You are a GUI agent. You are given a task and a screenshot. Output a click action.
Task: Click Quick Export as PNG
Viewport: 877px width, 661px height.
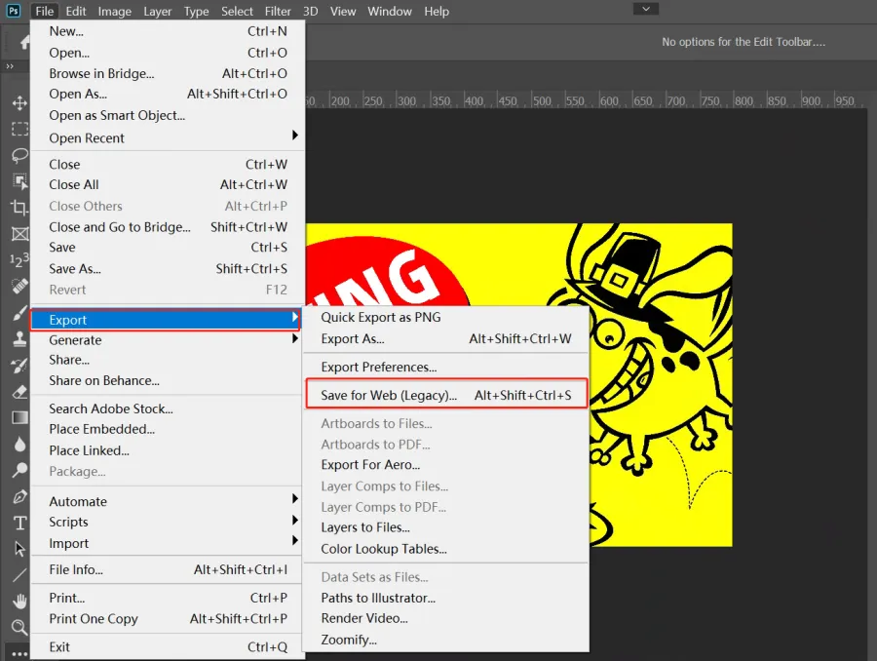[x=381, y=317]
